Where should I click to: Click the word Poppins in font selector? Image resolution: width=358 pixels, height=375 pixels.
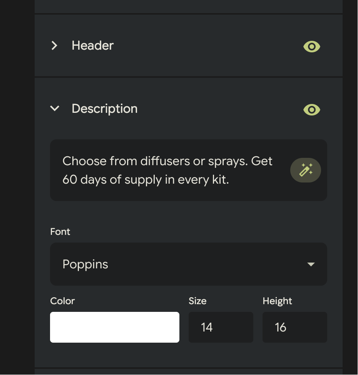pyautogui.click(x=85, y=265)
